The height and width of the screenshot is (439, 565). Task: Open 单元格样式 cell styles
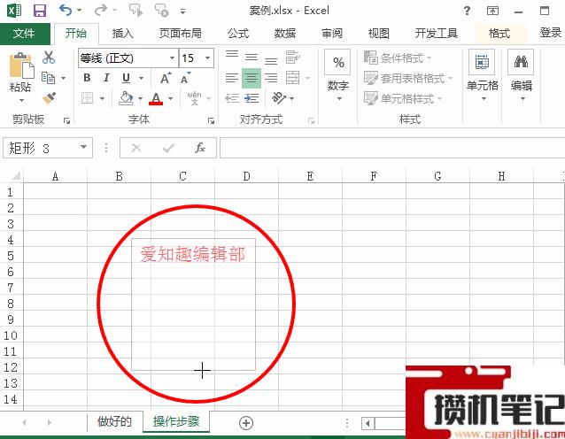click(402, 98)
